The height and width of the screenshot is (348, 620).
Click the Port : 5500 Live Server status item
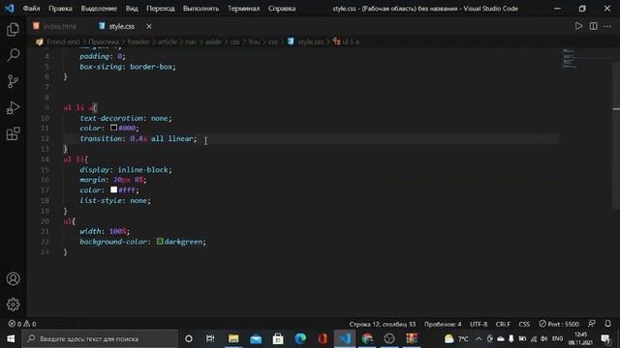click(559, 324)
